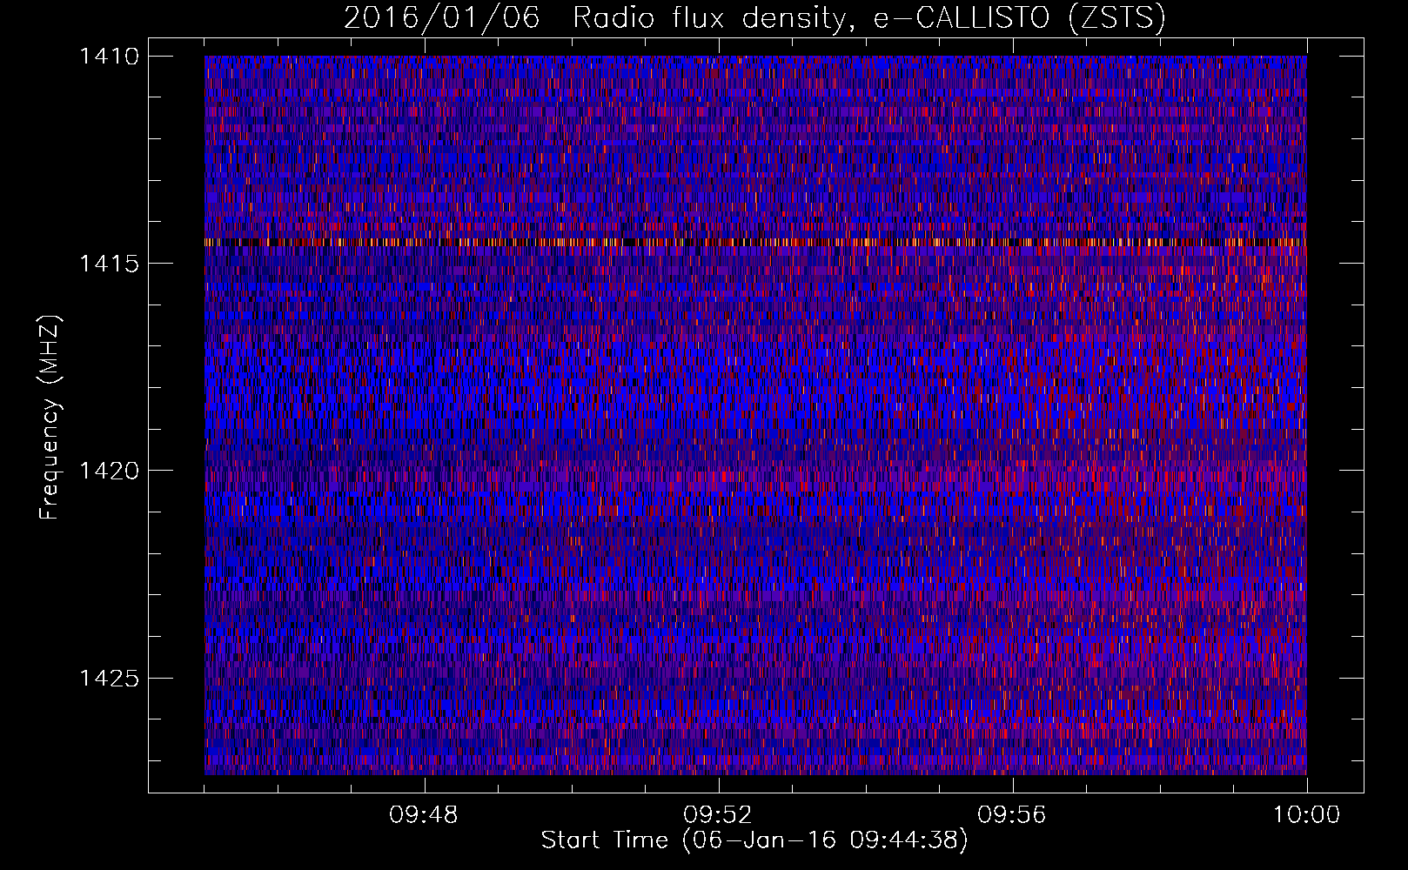Select the "Frequency (MHZ)" y-axis label
The width and height of the screenshot is (1408, 870).
pos(50,418)
